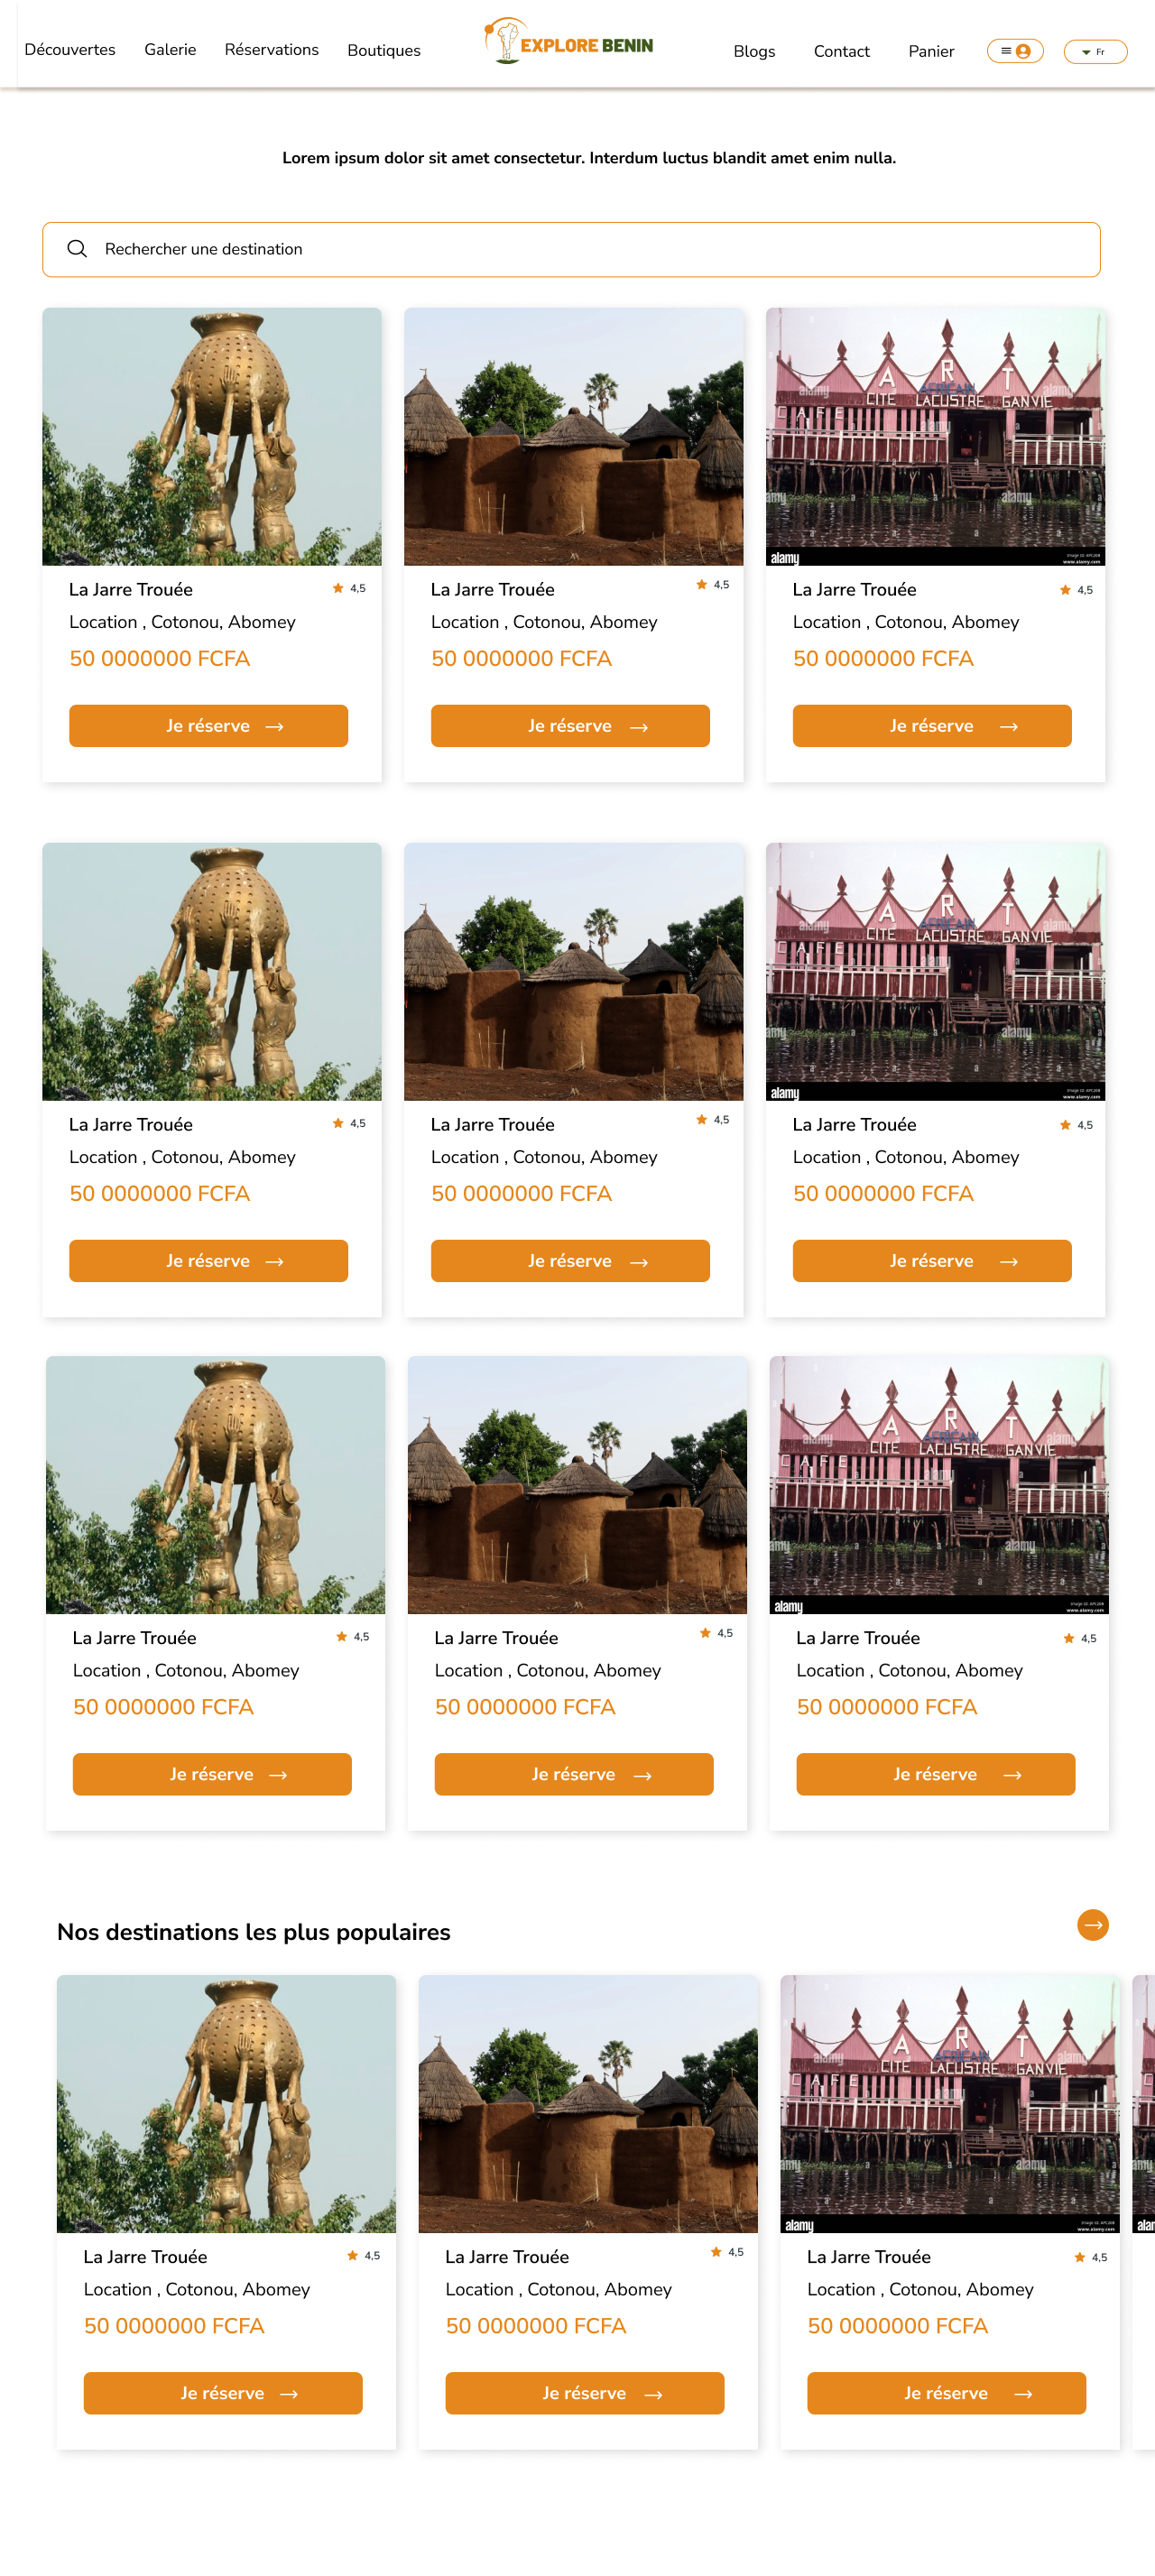The height and width of the screenshot is (2576, 1155).
Task: Visit the Blogs page
Action: tap(754, 52)
